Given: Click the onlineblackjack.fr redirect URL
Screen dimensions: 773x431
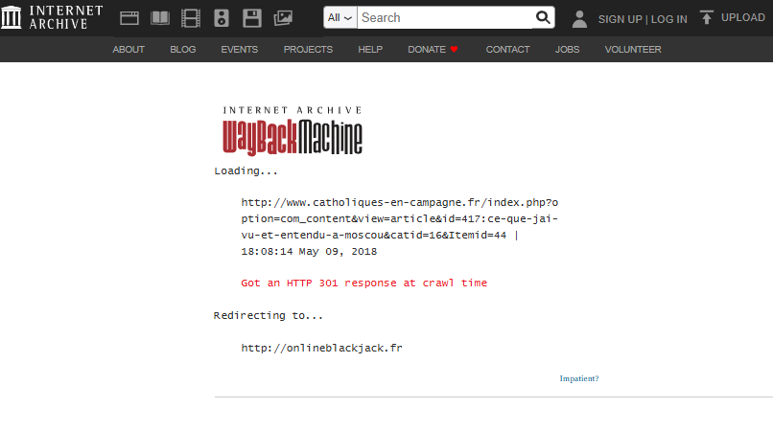Looking at the screenshot, I should pos(321,348).
